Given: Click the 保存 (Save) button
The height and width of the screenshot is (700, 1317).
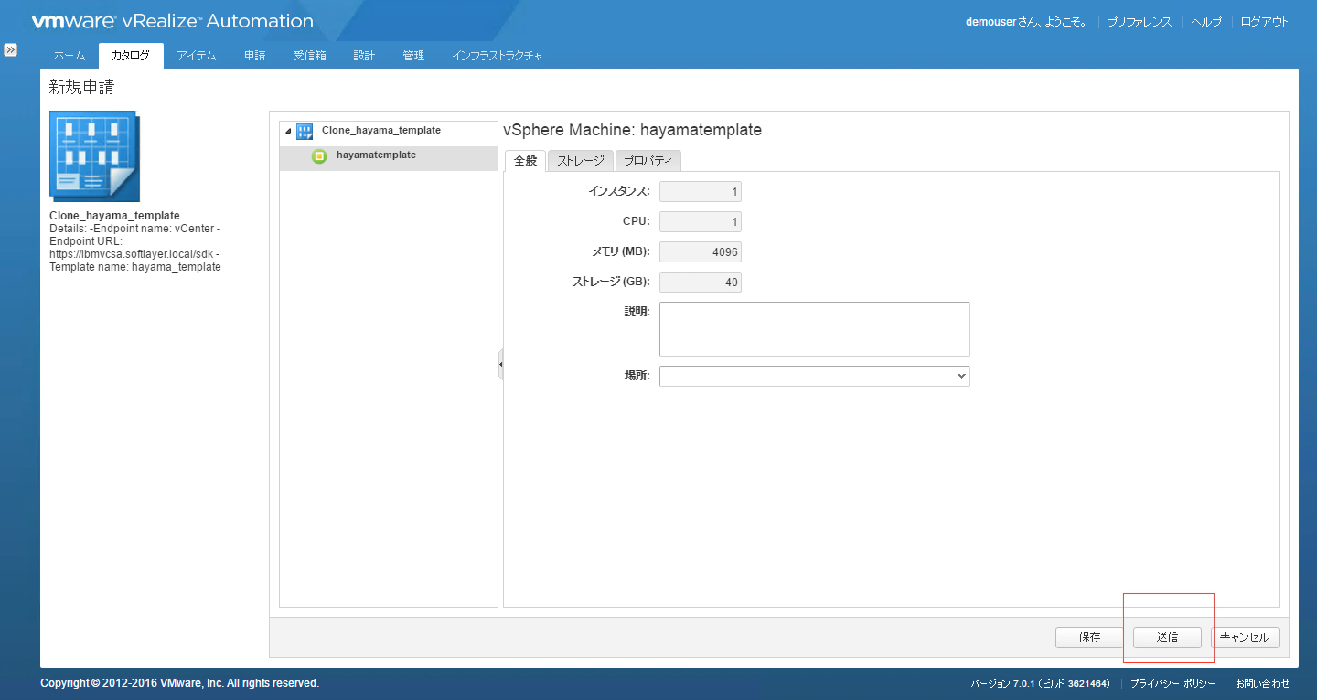Looking at the screenshot, I should [1089, 637].
